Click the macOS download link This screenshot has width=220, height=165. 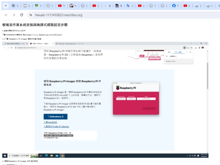51,122
